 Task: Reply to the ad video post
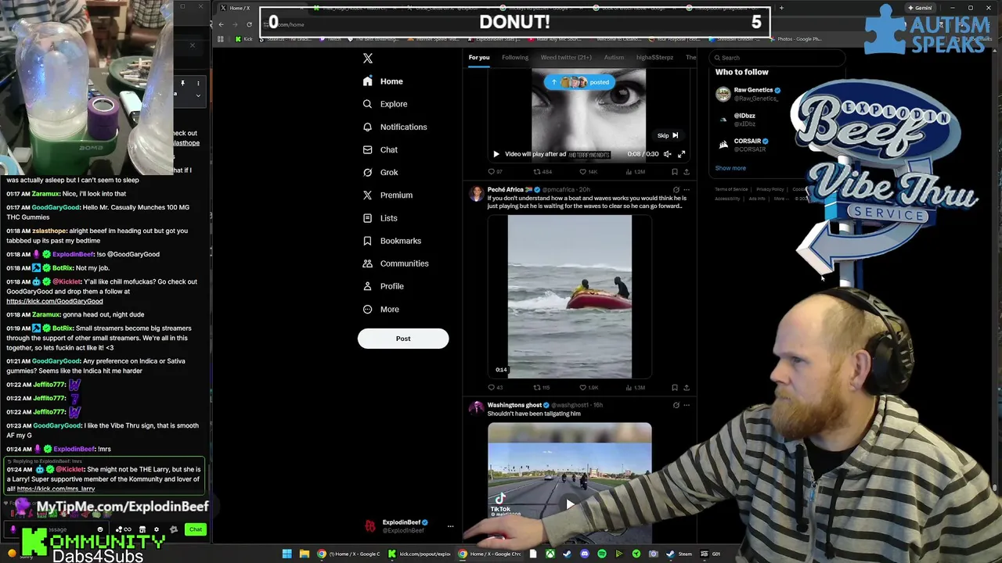(495, 171)
